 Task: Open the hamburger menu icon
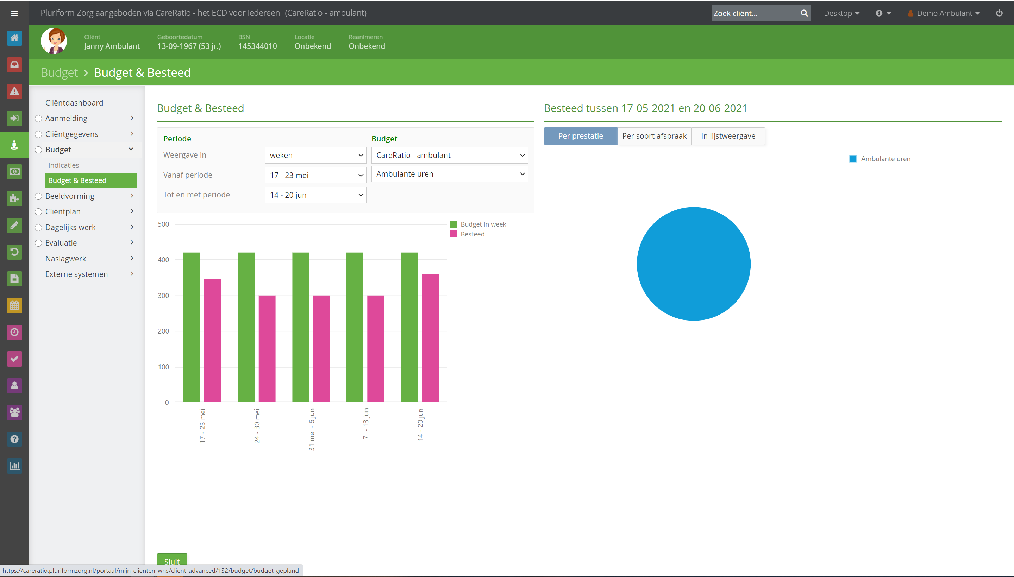coord(14,13)
